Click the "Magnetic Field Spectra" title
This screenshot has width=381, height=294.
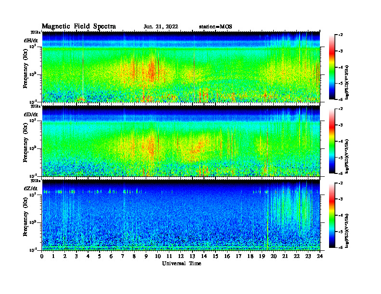79,26
